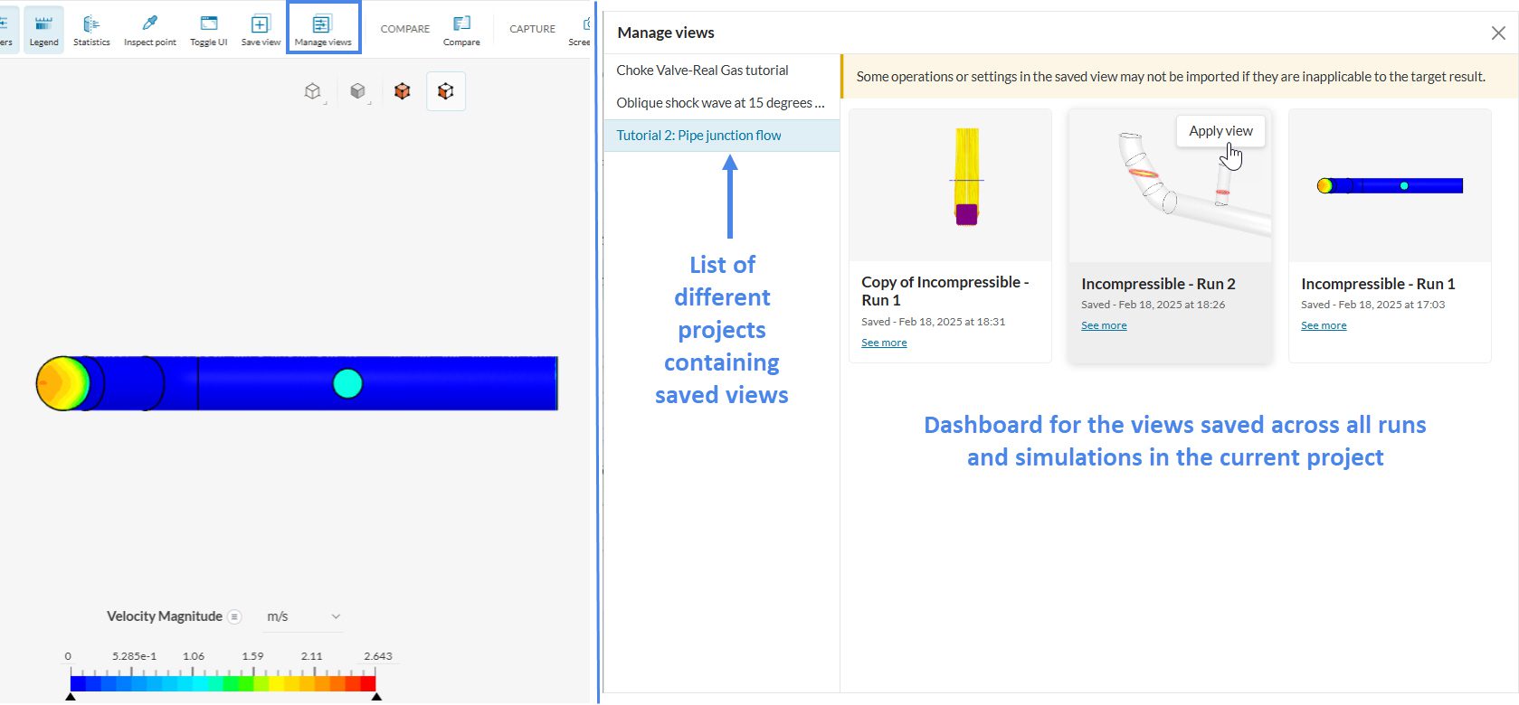Image resolution: width=1519 pixels, height=705 pixels.
Task: Open Tutorial 2: Pipe junction flow project
Action: click(698, 136)
